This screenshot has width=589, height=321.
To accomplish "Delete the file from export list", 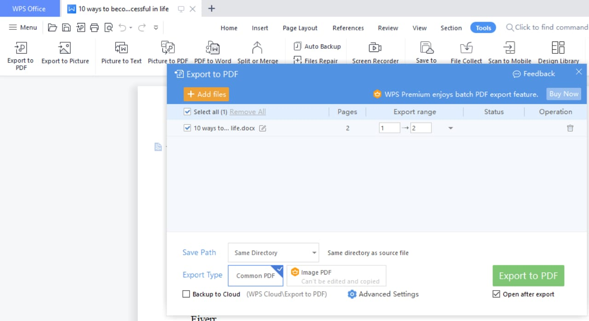I will point(570,128).
